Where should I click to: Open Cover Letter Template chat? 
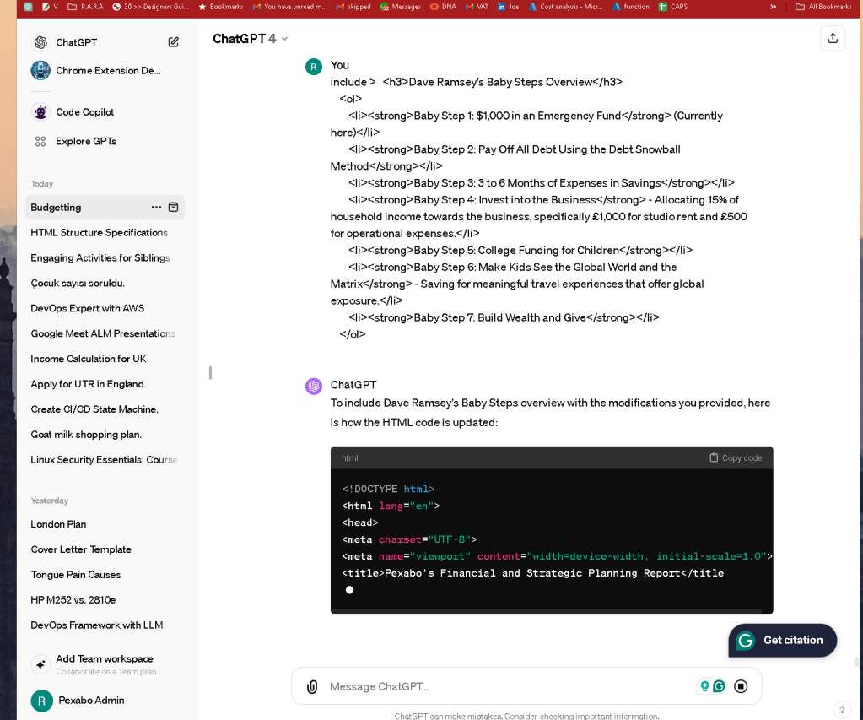tap(105, 549)
